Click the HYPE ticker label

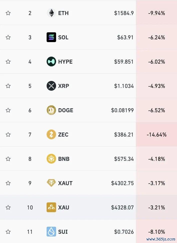point(65,62)
